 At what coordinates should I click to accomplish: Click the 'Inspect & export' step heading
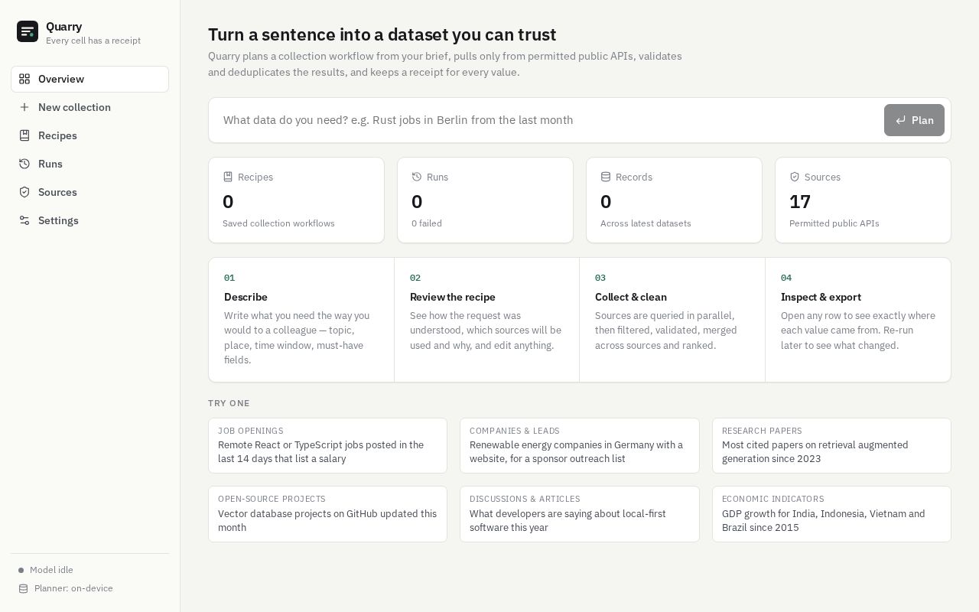(821, 297)
